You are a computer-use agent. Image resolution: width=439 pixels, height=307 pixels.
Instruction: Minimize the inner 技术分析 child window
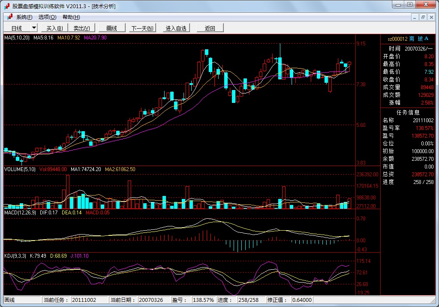click(415, 17)
